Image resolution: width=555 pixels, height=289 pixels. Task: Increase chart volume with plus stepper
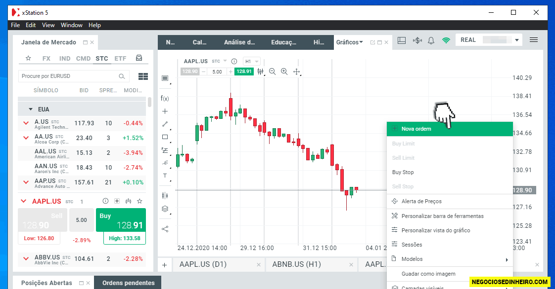point(231,72)
